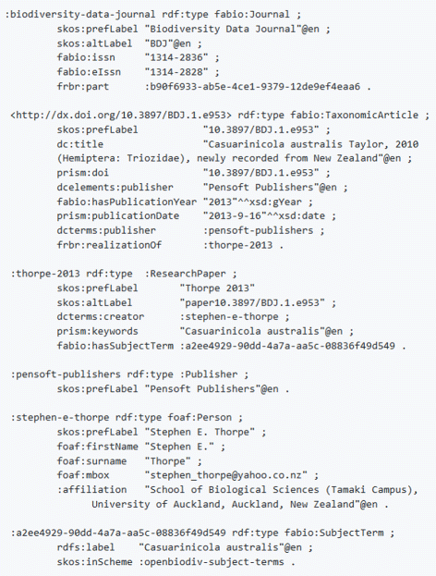Click the dx.doi.org article URL

point(121,115)
